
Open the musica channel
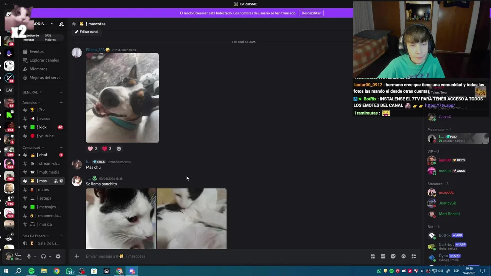tap(43, 225)
